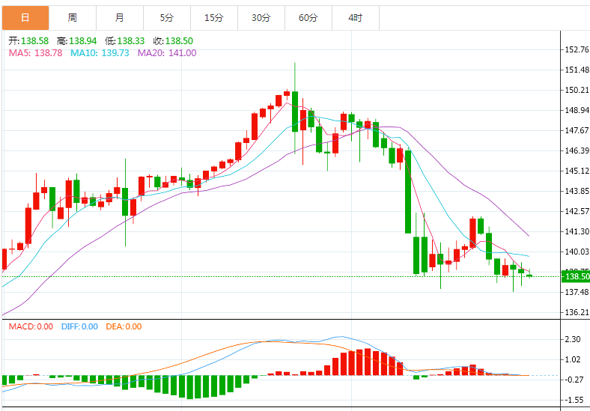Click the 145.12 price axis label
Viewport: 590px width, 411px height.
(577, 171)
